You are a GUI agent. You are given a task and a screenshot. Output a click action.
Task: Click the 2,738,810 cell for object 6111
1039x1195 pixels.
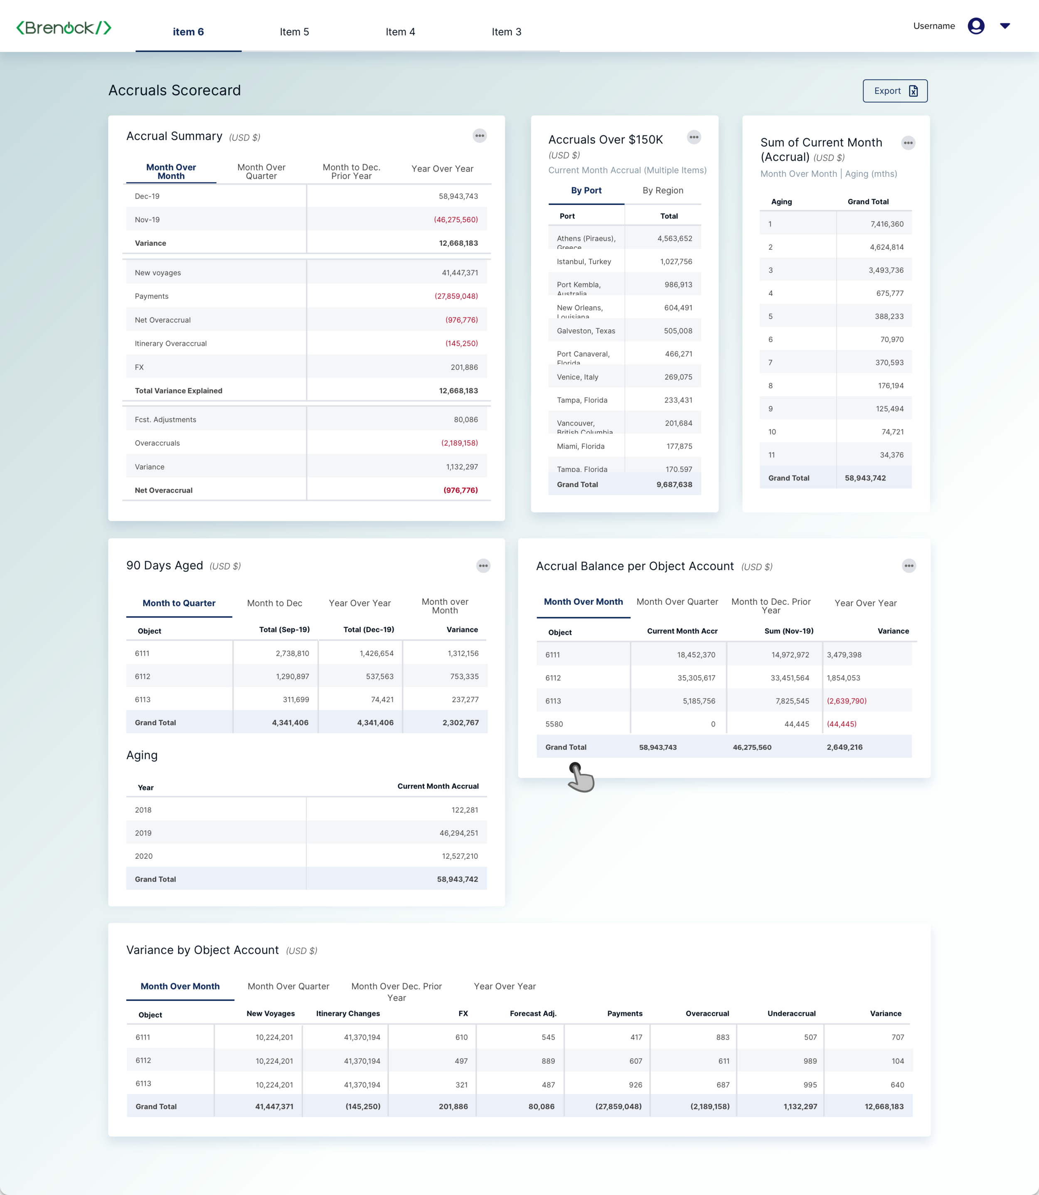click(x=292, y=653)
